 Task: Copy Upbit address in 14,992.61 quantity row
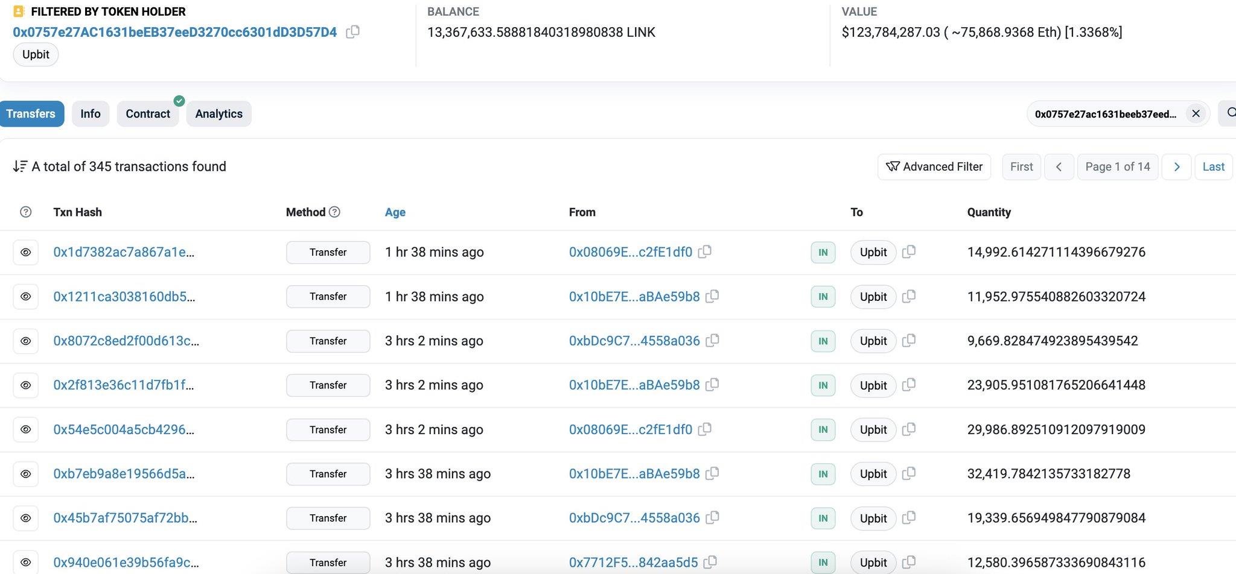[909, 251]
